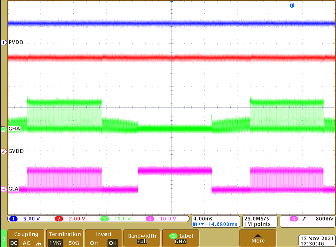Select the channel 4 GLA badge
Screen dimensions: 336x247
pyautogui.click(x=3, y=189)
